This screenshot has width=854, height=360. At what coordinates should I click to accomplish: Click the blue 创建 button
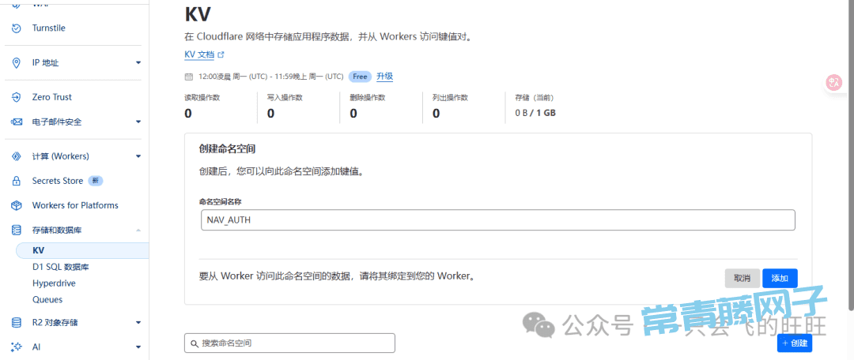point(795,343)
